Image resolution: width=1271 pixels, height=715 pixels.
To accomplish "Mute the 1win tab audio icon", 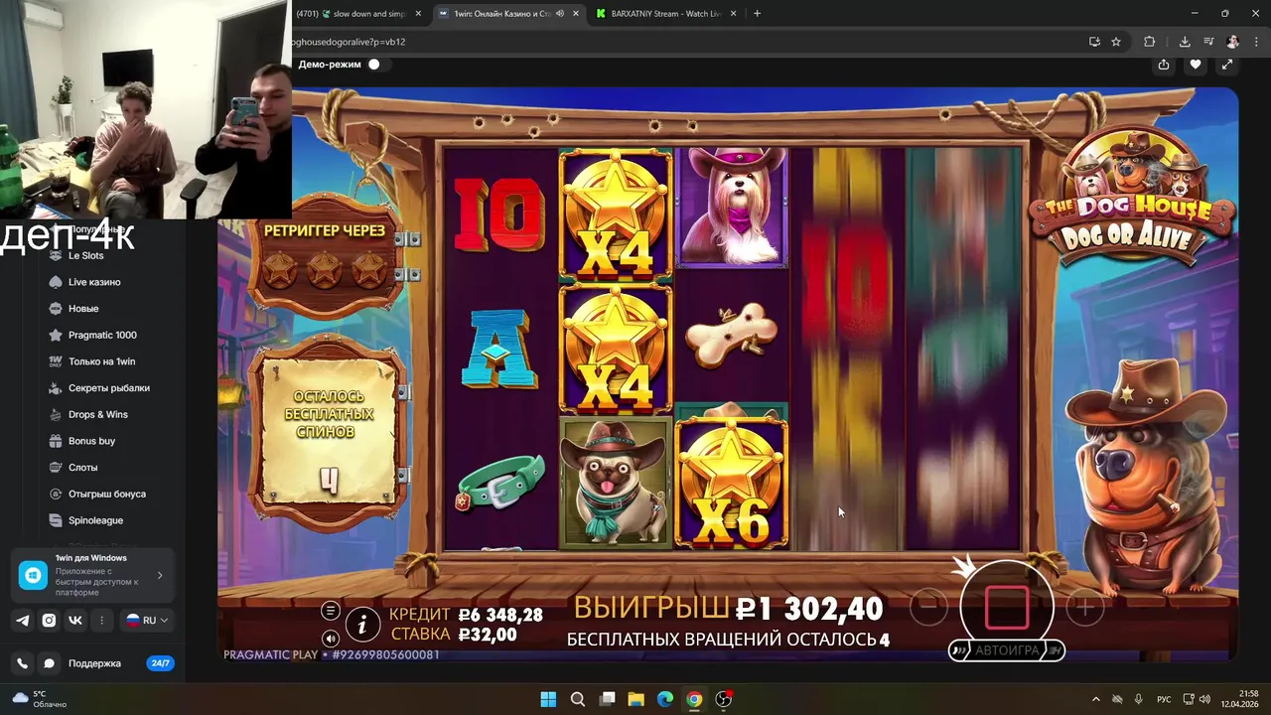I will click(x=560, y=14).
